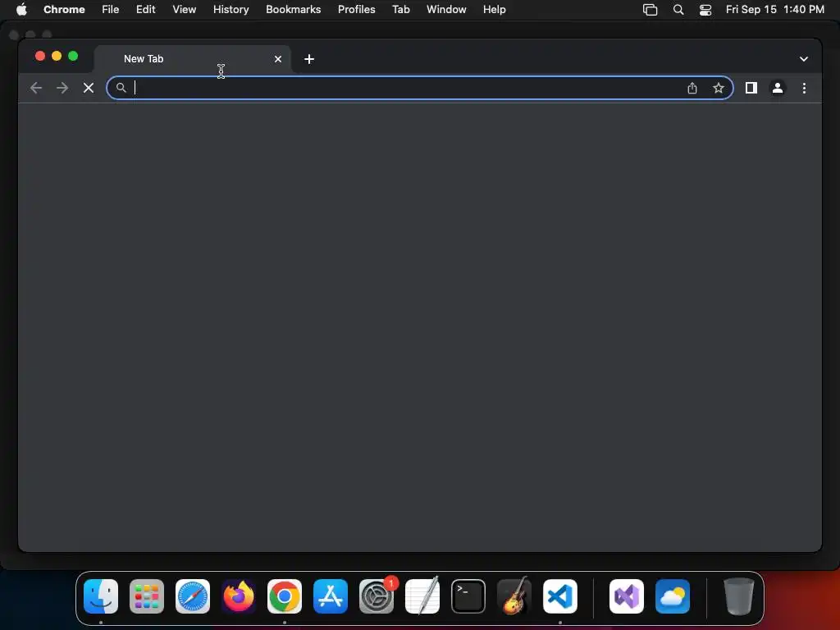Close the Chrome window with red button
The width and height of the screenshot is (840, 630).
click(x=40, y=56)
